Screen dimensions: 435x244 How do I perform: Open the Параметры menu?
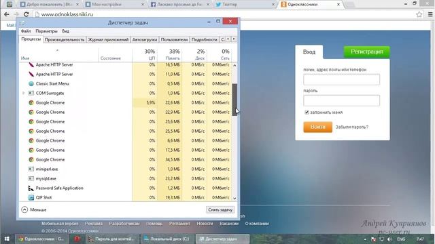[46, 31]
